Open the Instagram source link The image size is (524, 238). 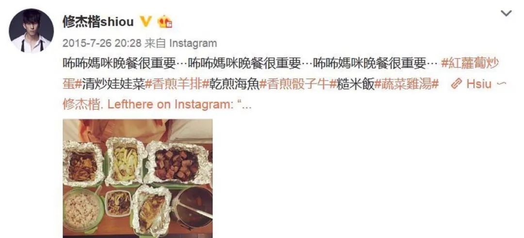(x=193, y=43)
